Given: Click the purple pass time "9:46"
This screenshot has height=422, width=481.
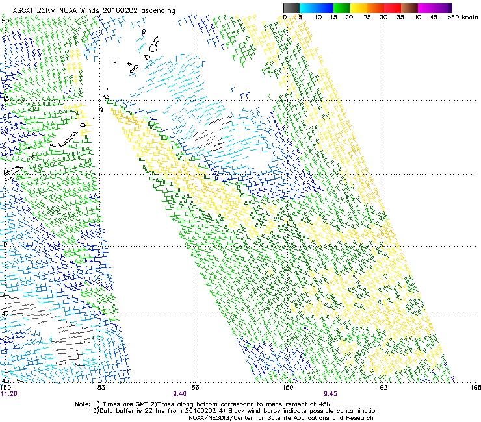Looking at the screenshot, I should pos(180,394).
